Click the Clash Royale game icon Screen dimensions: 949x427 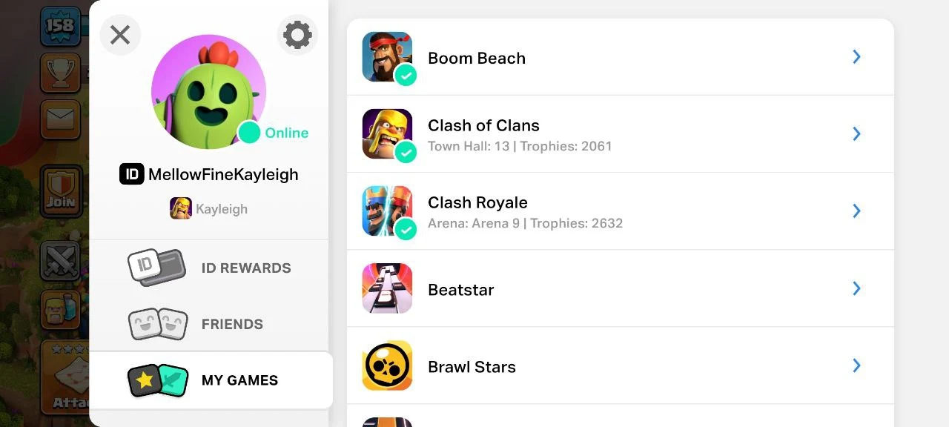[387, 211]
